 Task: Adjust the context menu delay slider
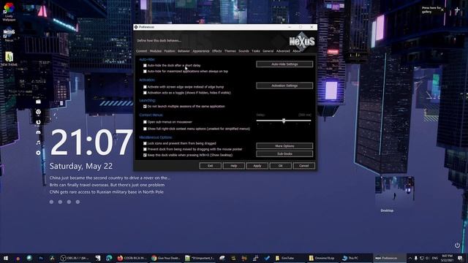pyautogui.click(x=284, y=121)
